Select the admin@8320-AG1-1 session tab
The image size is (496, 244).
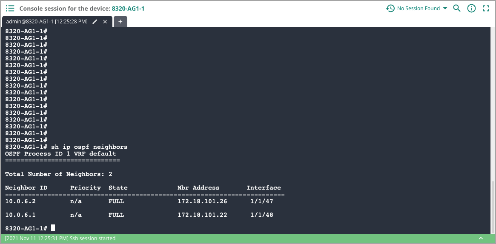[x=47, y=21]
